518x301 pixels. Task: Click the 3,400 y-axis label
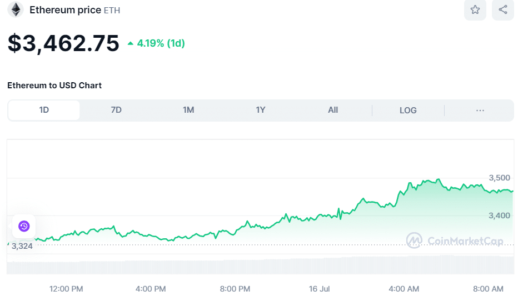point(499,215)
